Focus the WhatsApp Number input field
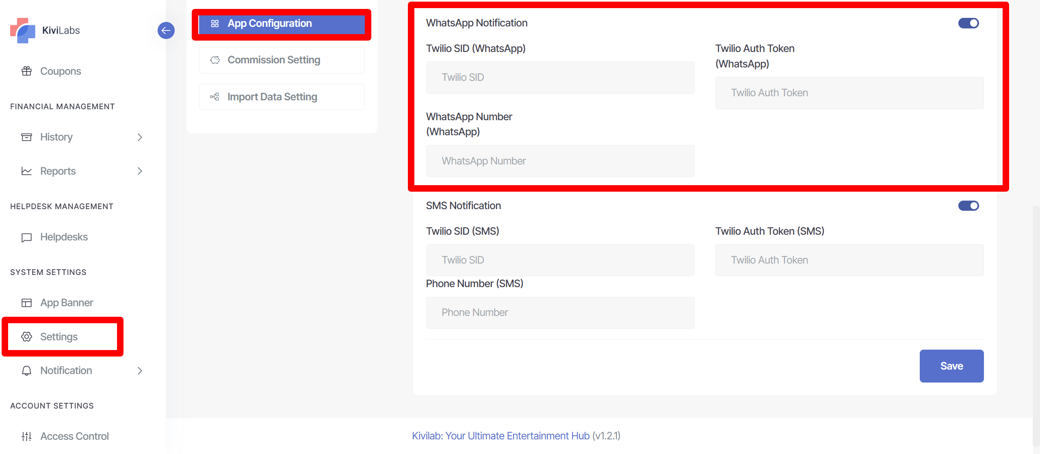1040x454 pixels. pos(560,161)
